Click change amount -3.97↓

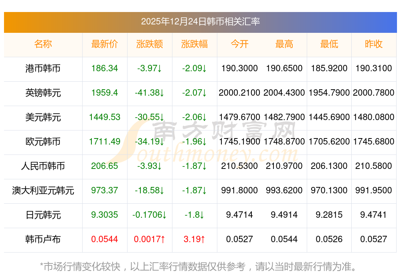pyautogui.click(x=150, y=68)
